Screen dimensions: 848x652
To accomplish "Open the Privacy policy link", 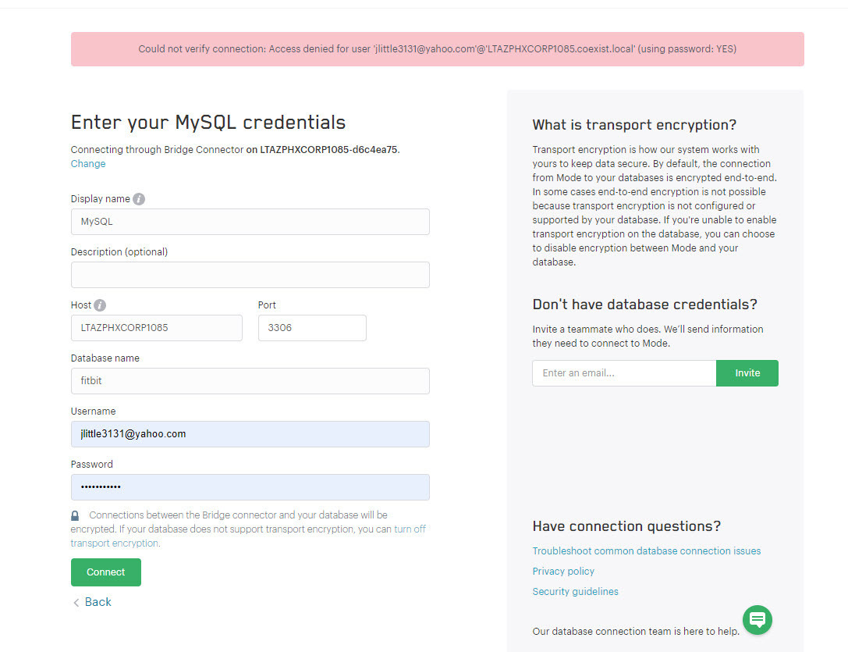I will [563, 572].
